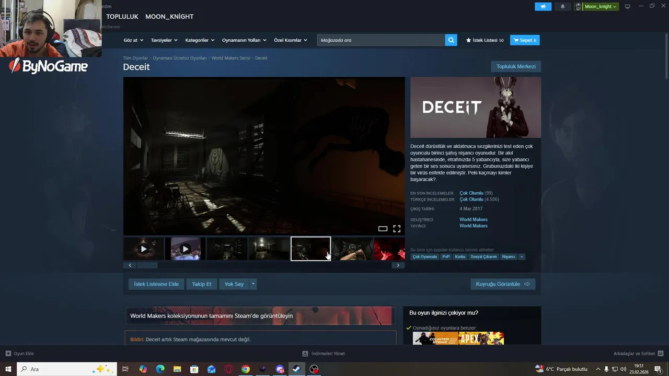Click the İstek Listesine Ekle button

click(x=156, y=284)
